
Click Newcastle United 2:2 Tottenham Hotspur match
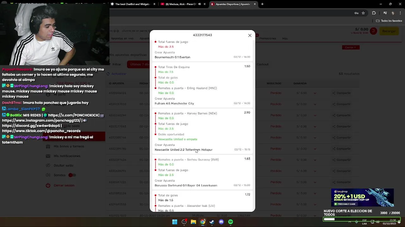tap(184, 150)
